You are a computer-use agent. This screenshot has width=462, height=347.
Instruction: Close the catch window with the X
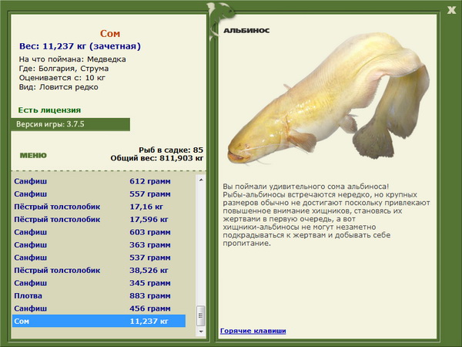coord(451,10)
